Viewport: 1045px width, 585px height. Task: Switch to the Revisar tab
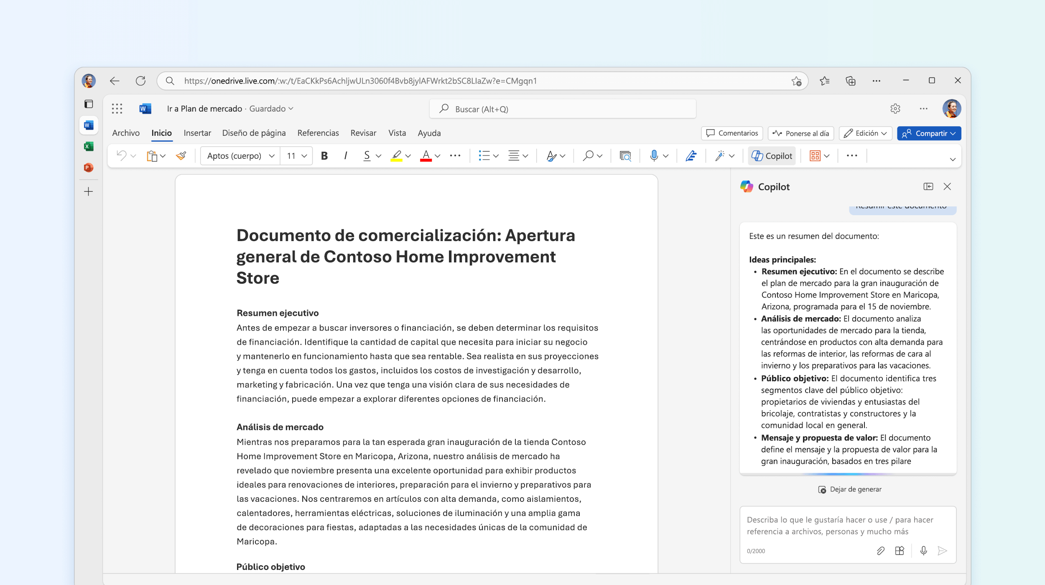click(363, 133)
